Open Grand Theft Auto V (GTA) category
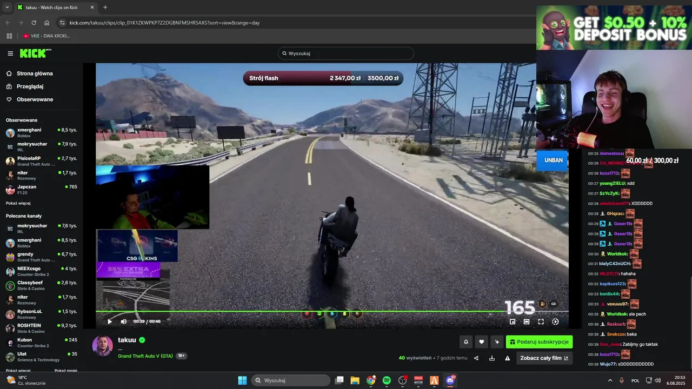The image size is (692, 389). 145,356
